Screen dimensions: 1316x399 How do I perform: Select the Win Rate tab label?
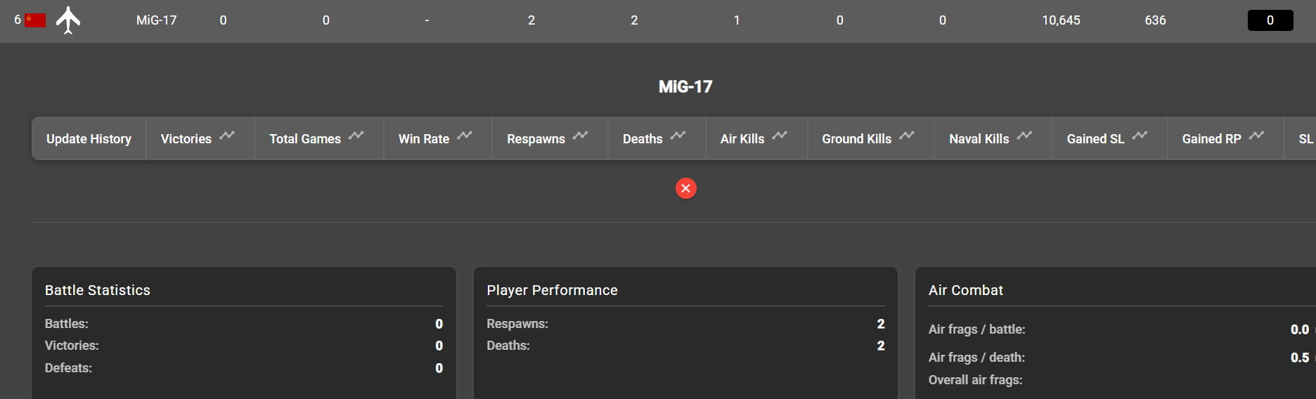click(x=423, y=139)
